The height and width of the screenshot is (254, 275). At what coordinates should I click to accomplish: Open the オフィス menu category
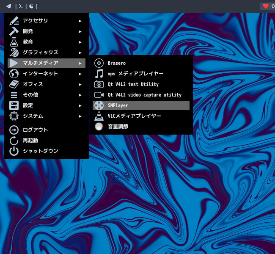(x=47, y=84)
